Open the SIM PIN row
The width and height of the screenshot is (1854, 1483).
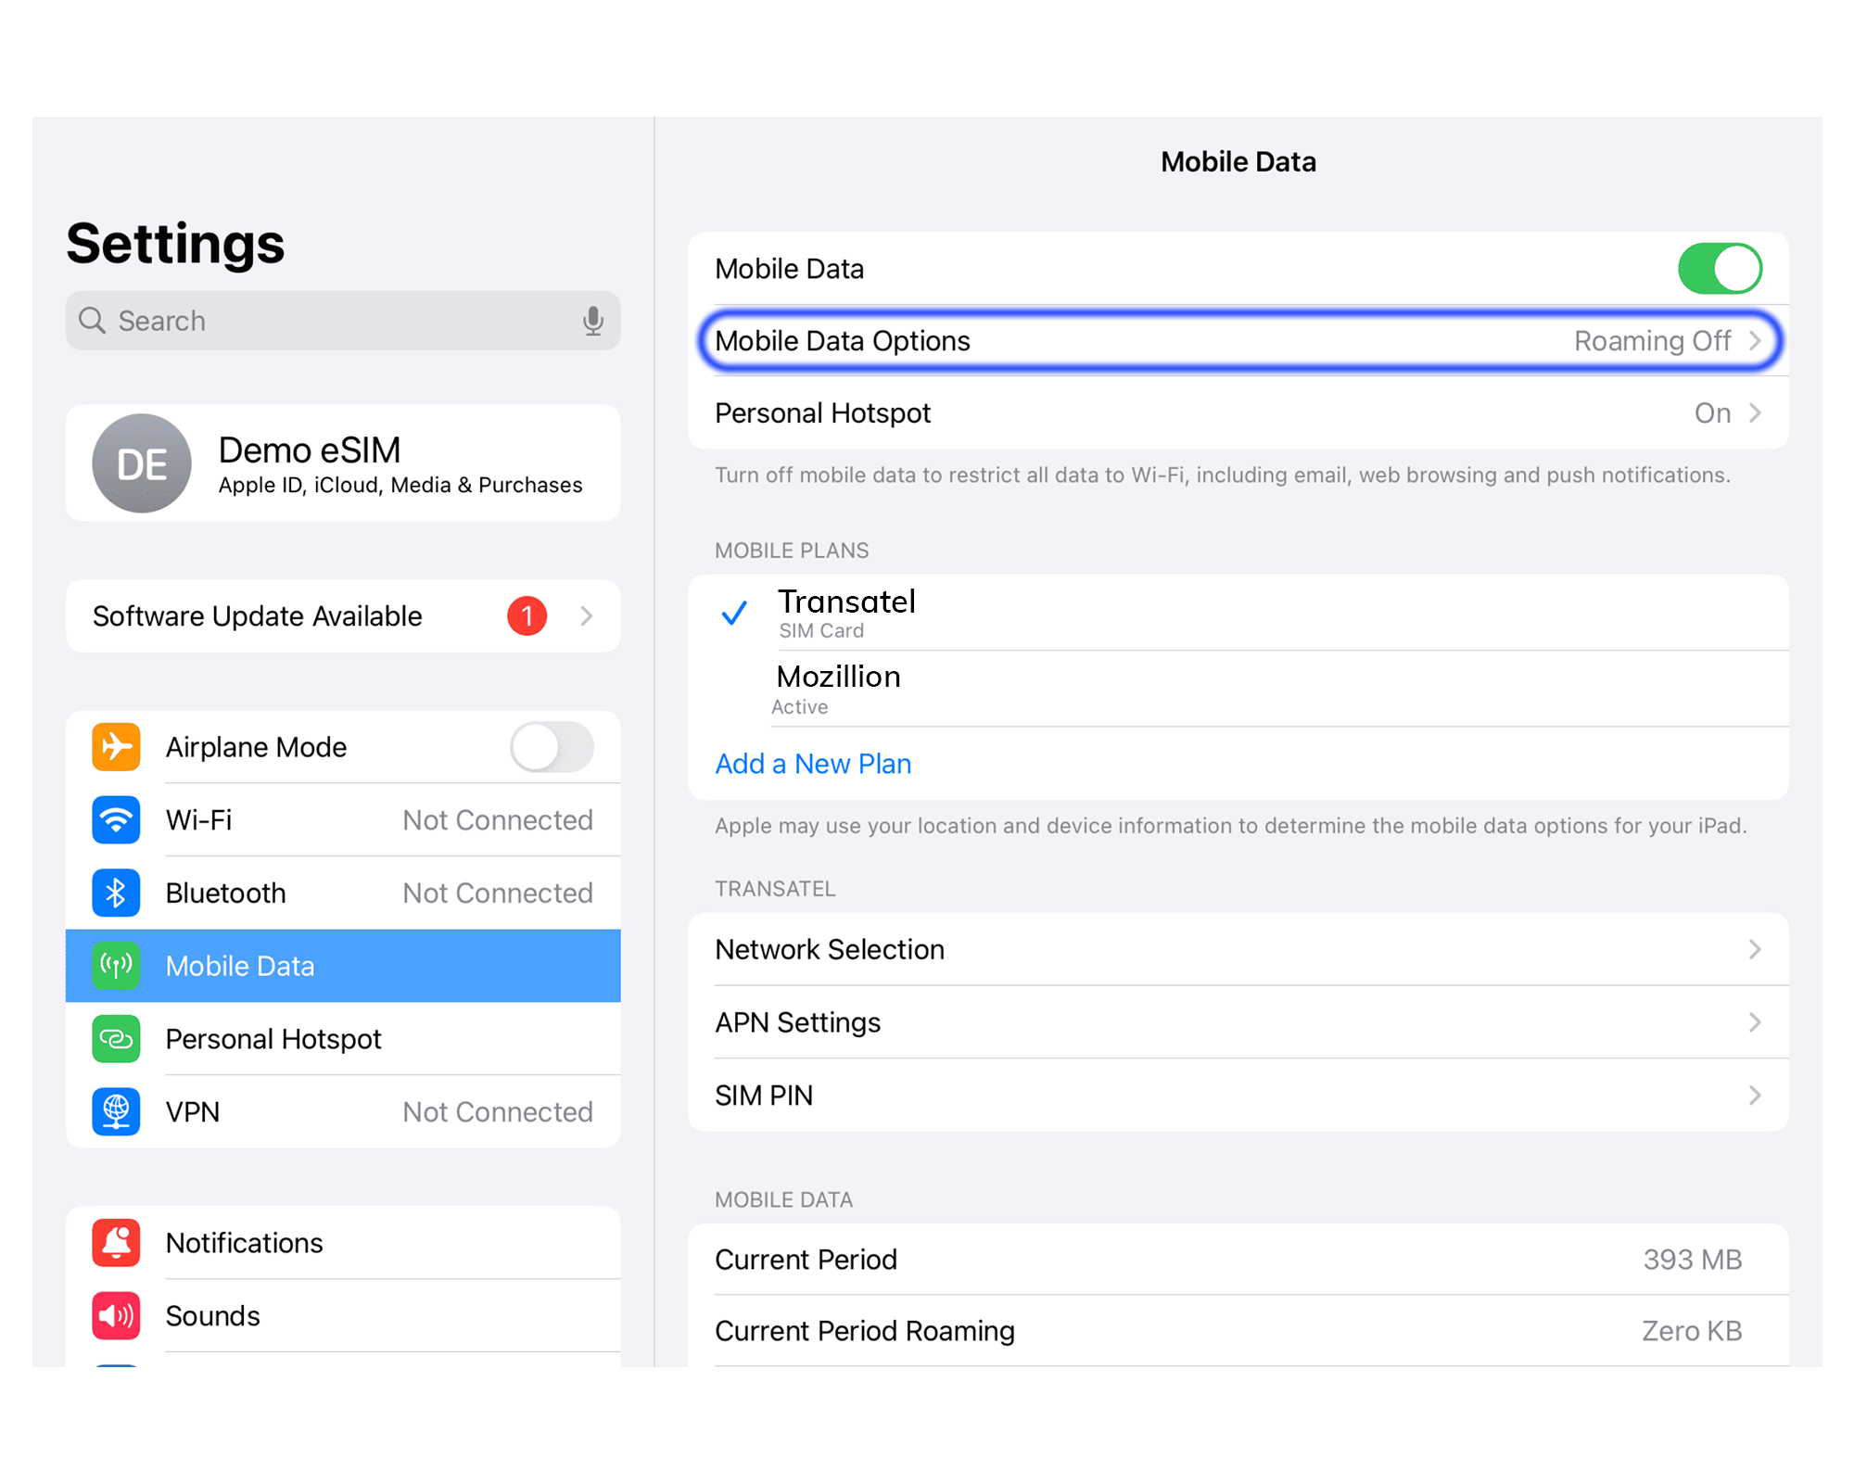(1238, 1096)
